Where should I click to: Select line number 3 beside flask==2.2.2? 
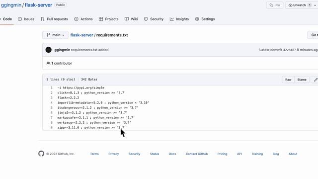coord(52,97)
